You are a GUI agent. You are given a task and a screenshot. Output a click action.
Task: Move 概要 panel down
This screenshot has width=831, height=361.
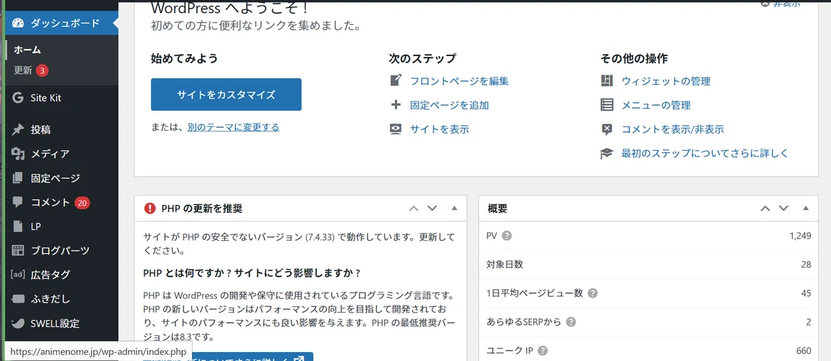pyautogui.click(x=784, y=208)
